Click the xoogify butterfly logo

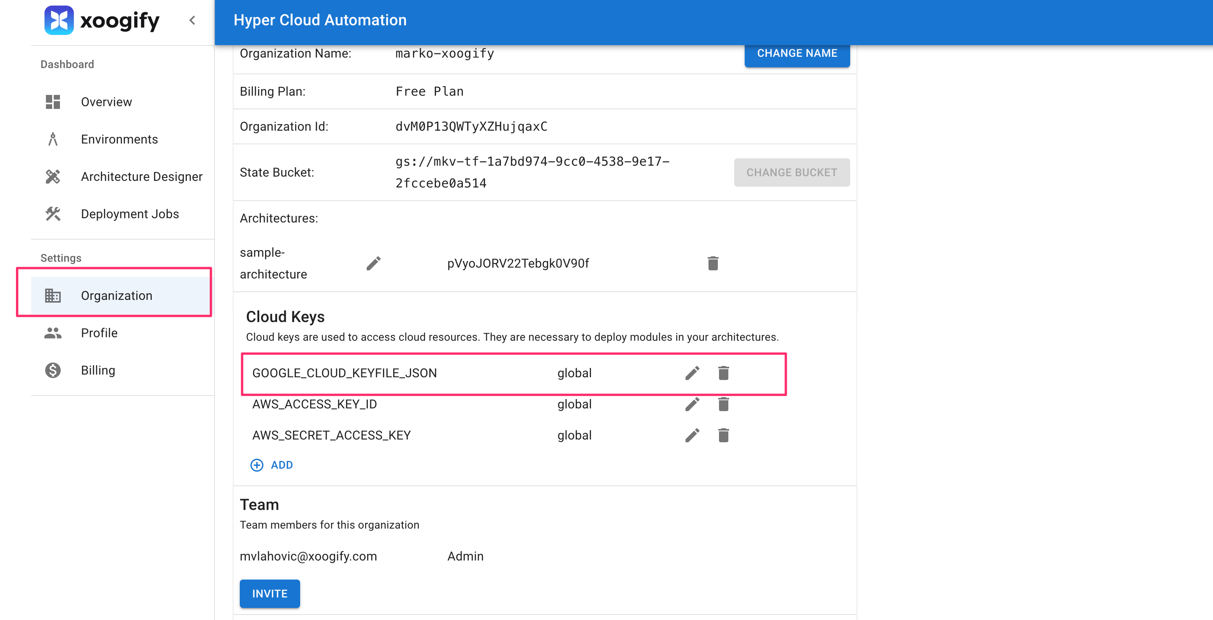59,20
